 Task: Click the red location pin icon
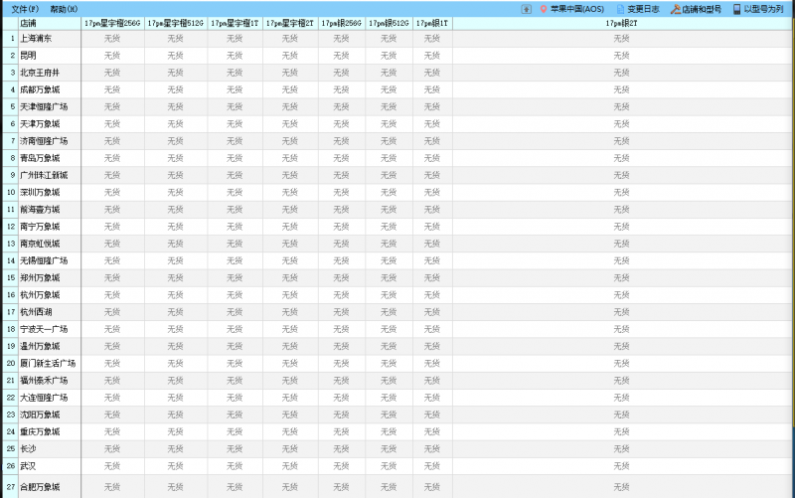[543, 9]
